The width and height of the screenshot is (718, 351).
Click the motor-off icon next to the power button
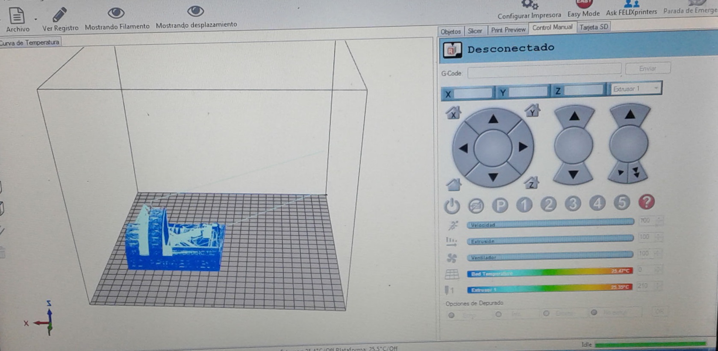tap(476, 206)
